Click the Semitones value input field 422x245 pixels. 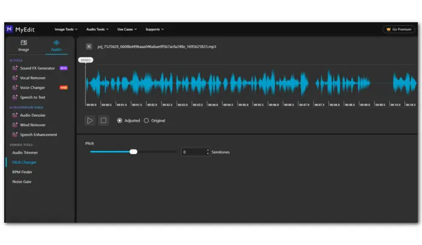(193, 152)
